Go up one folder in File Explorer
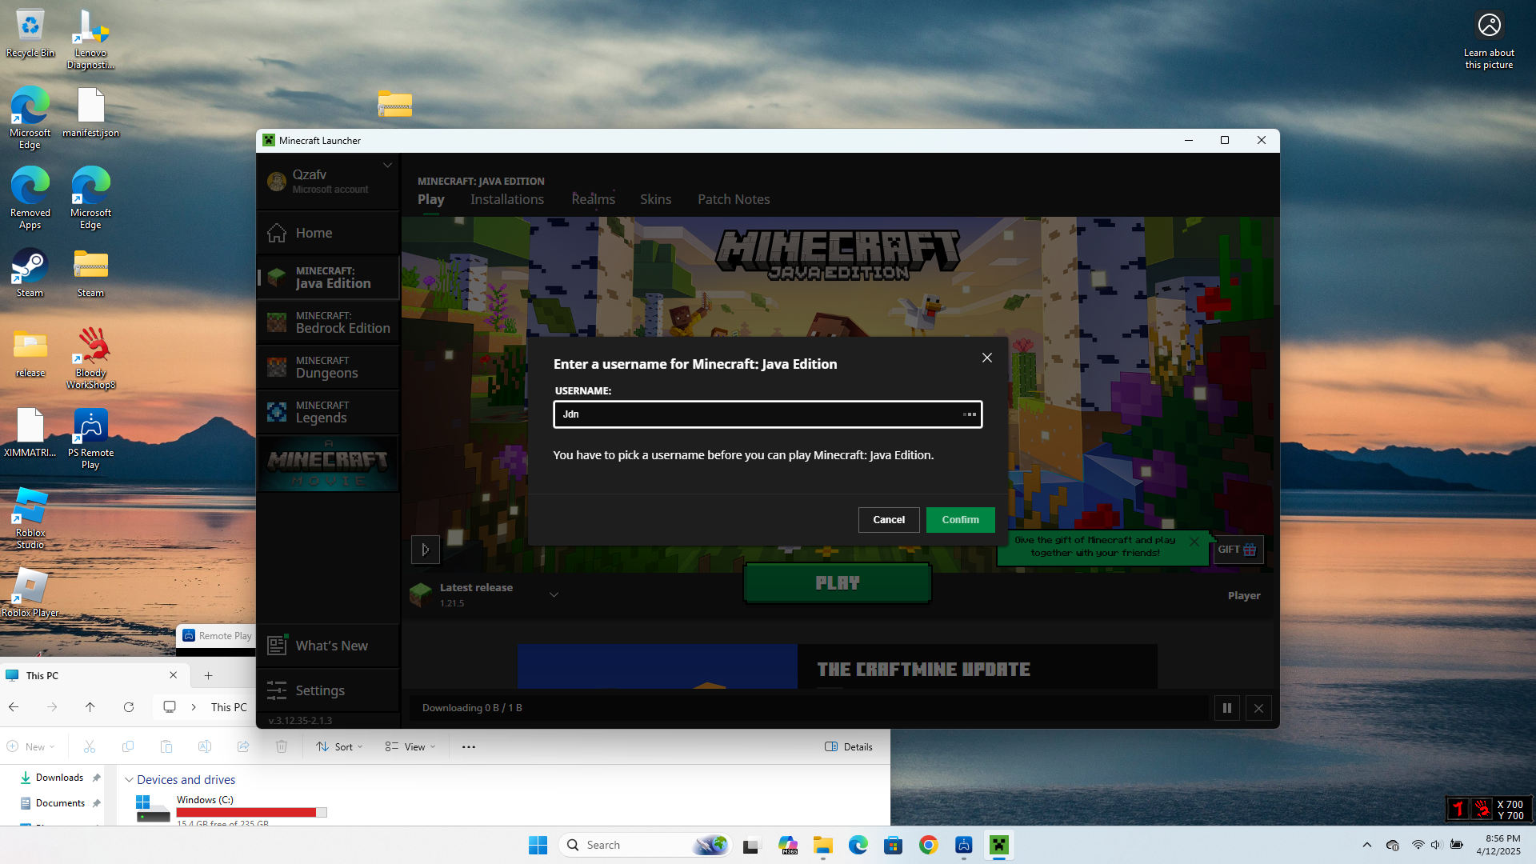This screenshot has height=864, width=1536. (90, 707)
